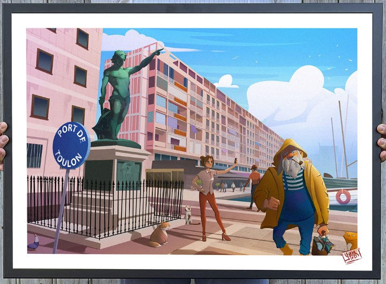Click the brown animal sitting by the fence
The width and height of the screenshot is (386, 284).
[x=159, y=235]
